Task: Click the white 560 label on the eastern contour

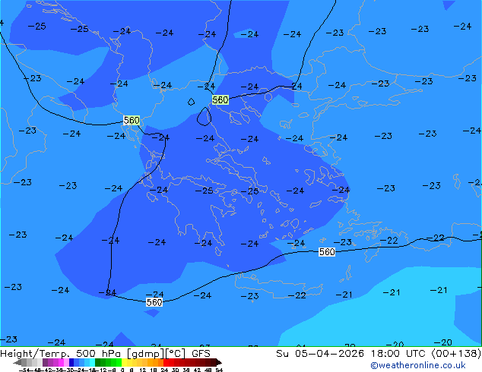Action: 327,252
